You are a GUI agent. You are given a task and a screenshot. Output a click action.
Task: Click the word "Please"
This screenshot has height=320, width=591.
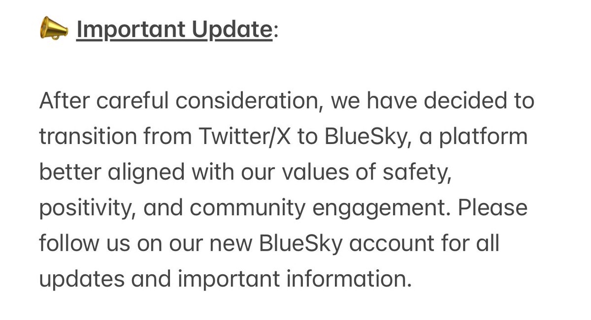pos(492,208)
